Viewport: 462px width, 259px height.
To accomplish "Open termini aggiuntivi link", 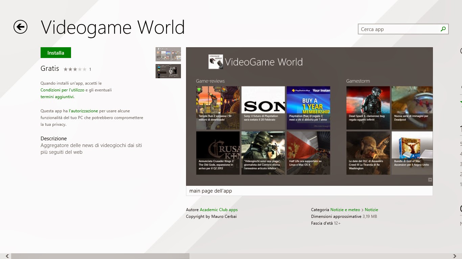I will tap(57, 97).
